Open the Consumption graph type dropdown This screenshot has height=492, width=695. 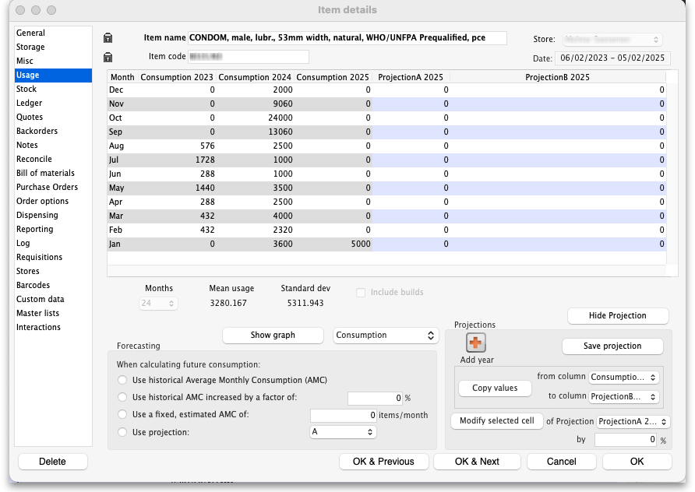click(x=385, y=336)
